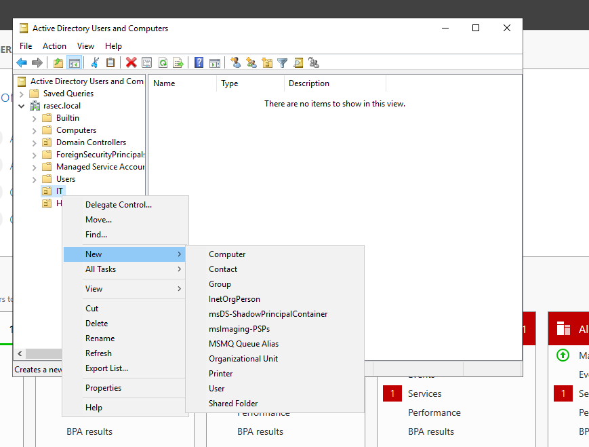
Task: Toggle the Show/Hide Action Pane icon
Action: [x=215, y=63]
